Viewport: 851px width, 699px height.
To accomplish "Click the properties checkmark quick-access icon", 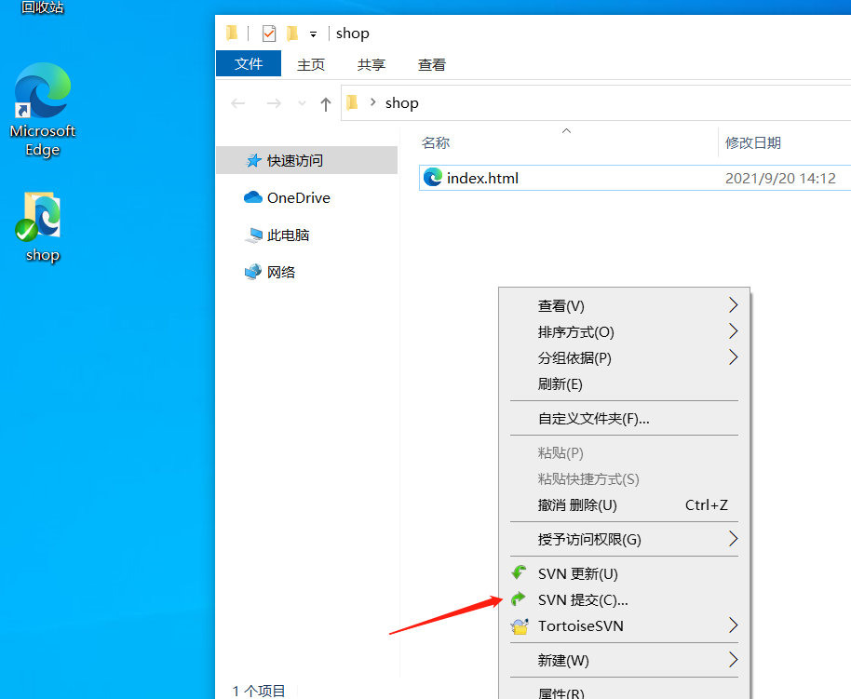I will point(269,34).
